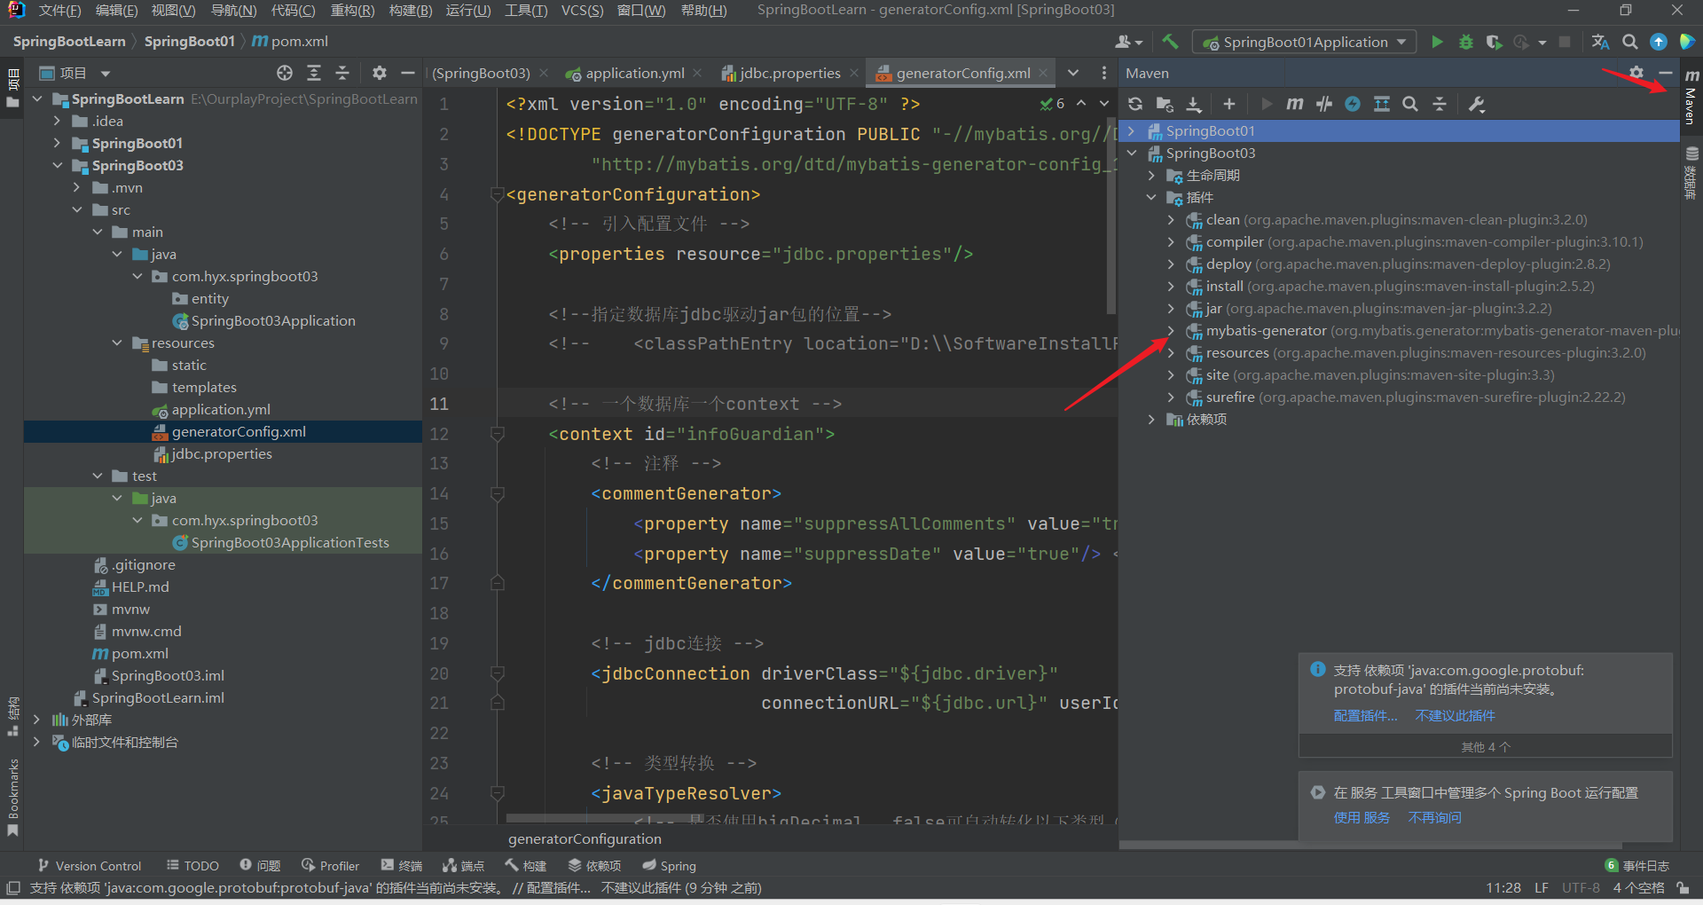Click the Build Project hammer icon
Viewport: 1703px width, 905px height.
1170,42
